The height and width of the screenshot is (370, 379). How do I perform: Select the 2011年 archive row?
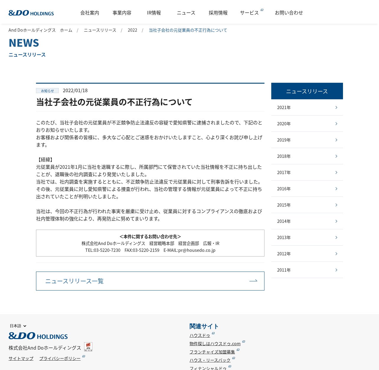tap(307, 270)
